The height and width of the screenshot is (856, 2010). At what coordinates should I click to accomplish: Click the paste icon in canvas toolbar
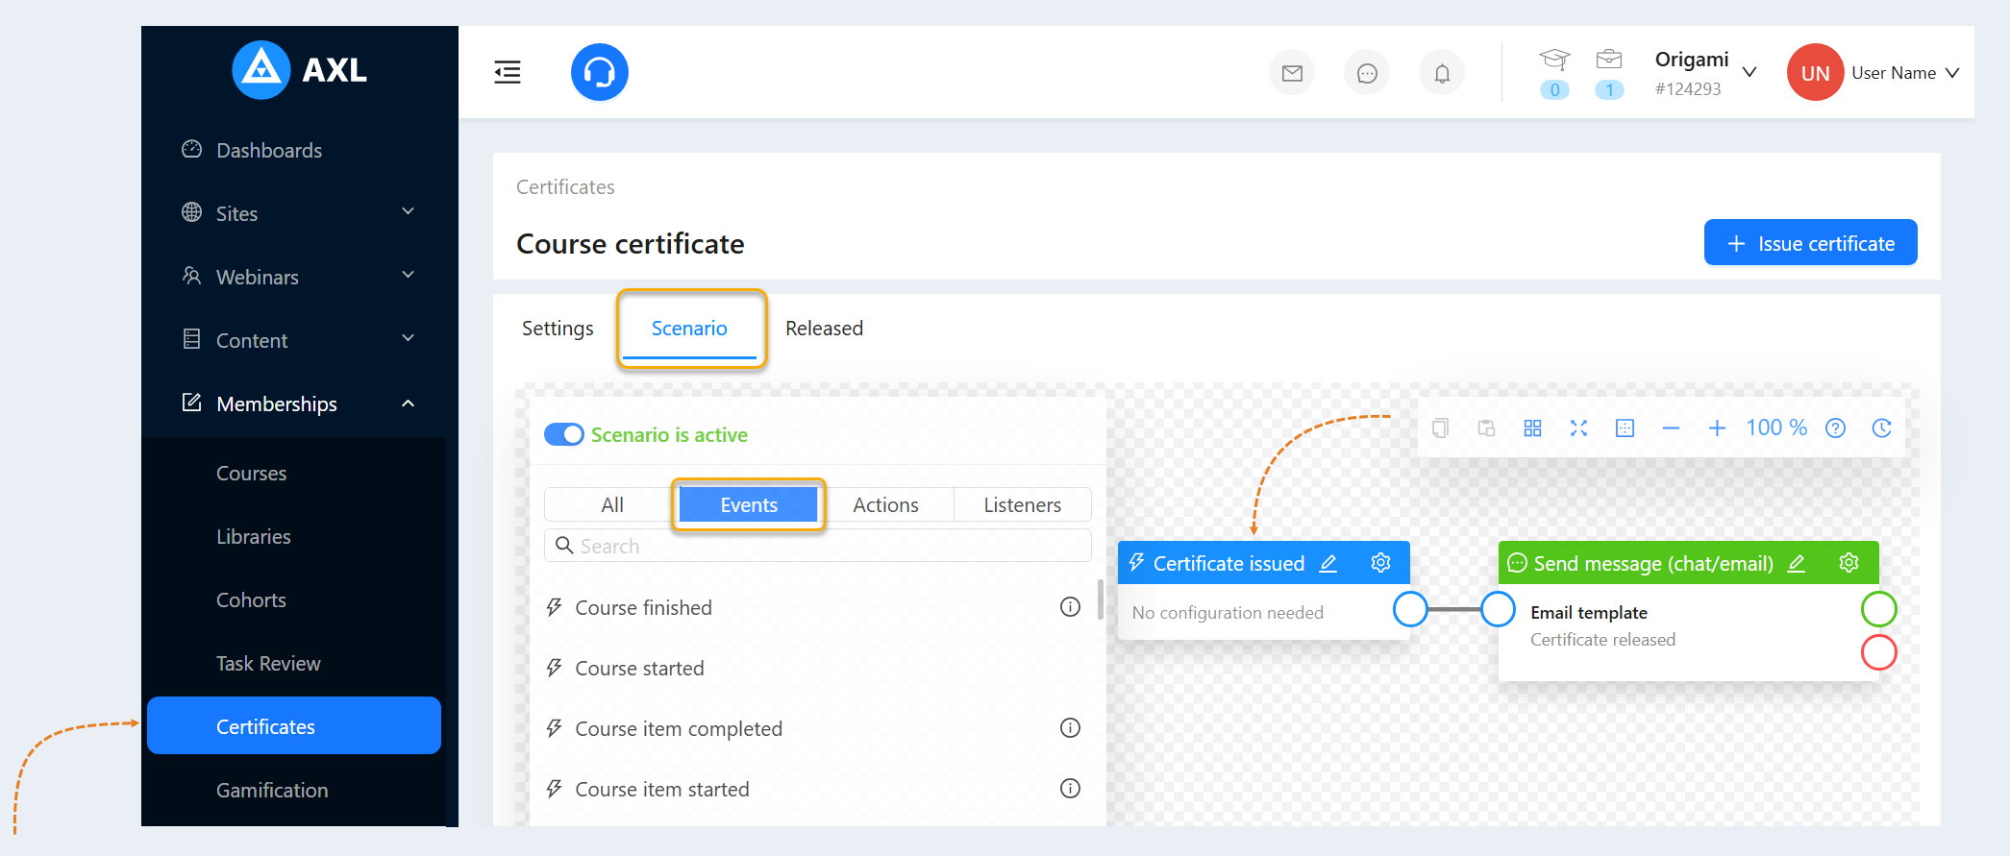click(1486, 428)
